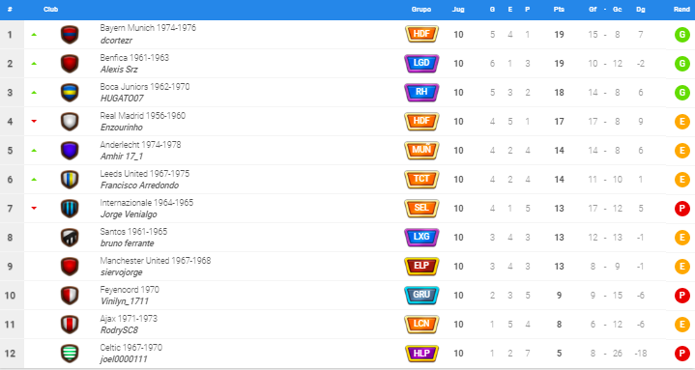Open manager Alexis Srz's name
This screenshot has height=370, width=695.
pyautogui.click(x=119, y=70)
